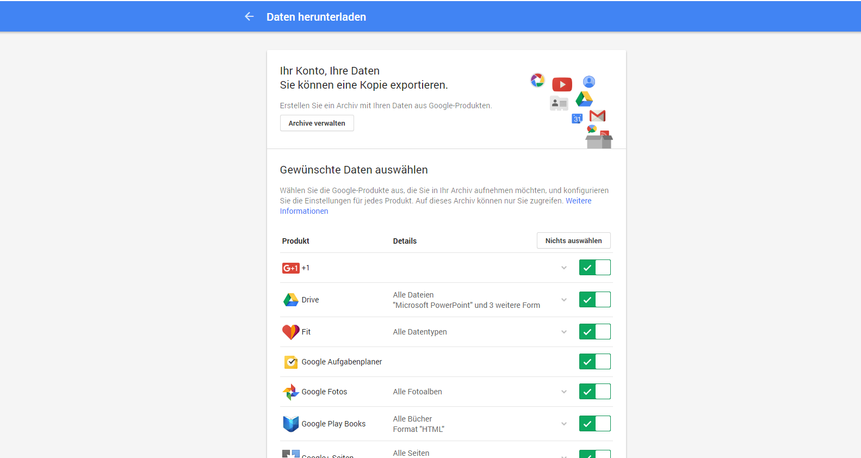Turn off the Drive export toggle
Viewport: 861px width, 458px height.
(594, 300)
